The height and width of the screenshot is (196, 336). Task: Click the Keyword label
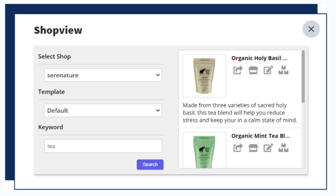point(50,127)
